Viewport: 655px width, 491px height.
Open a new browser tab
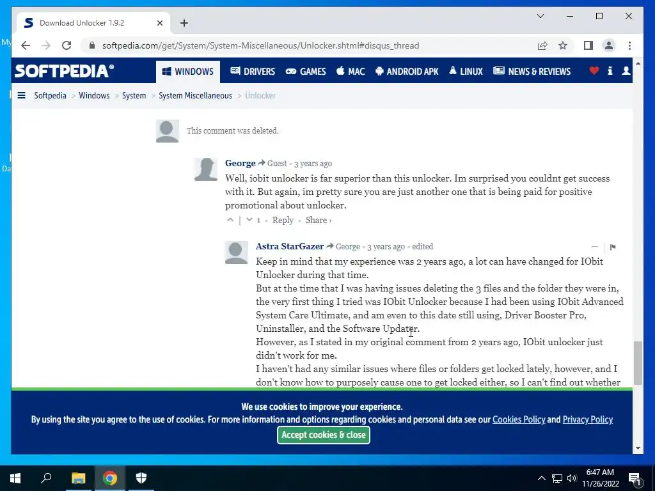coord(184,23)
